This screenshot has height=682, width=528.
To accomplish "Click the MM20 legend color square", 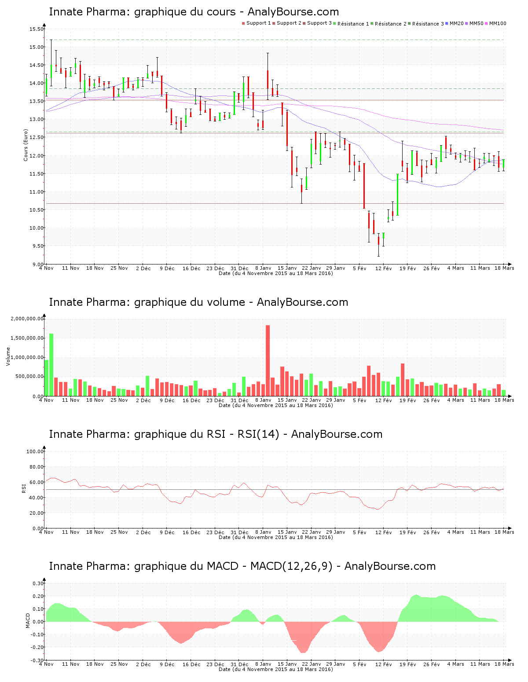I will click(x=447, y=23).
